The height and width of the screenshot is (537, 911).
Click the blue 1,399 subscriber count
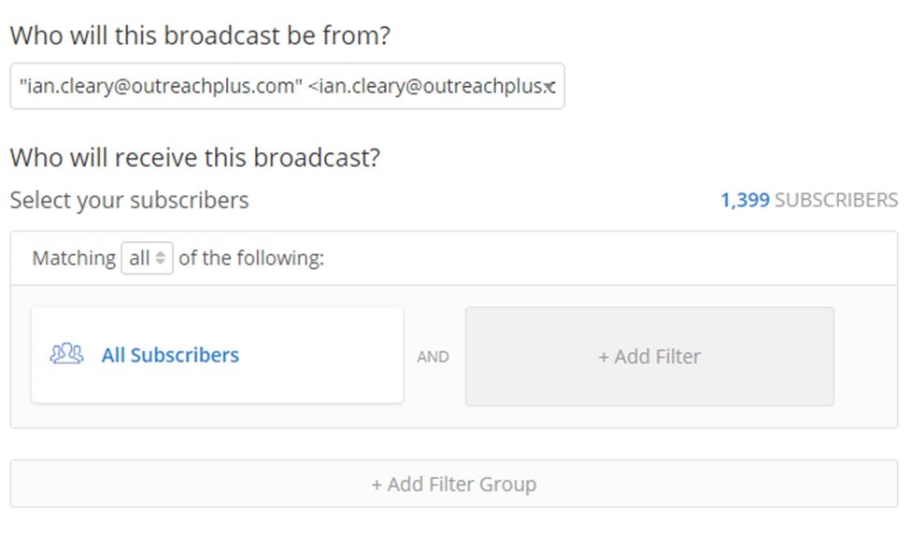744,200
